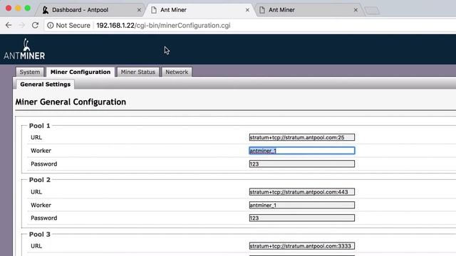Close the Dashboard - Antpool tab
Viewport: 456px width, 256px height.
[x=139, y=10]
